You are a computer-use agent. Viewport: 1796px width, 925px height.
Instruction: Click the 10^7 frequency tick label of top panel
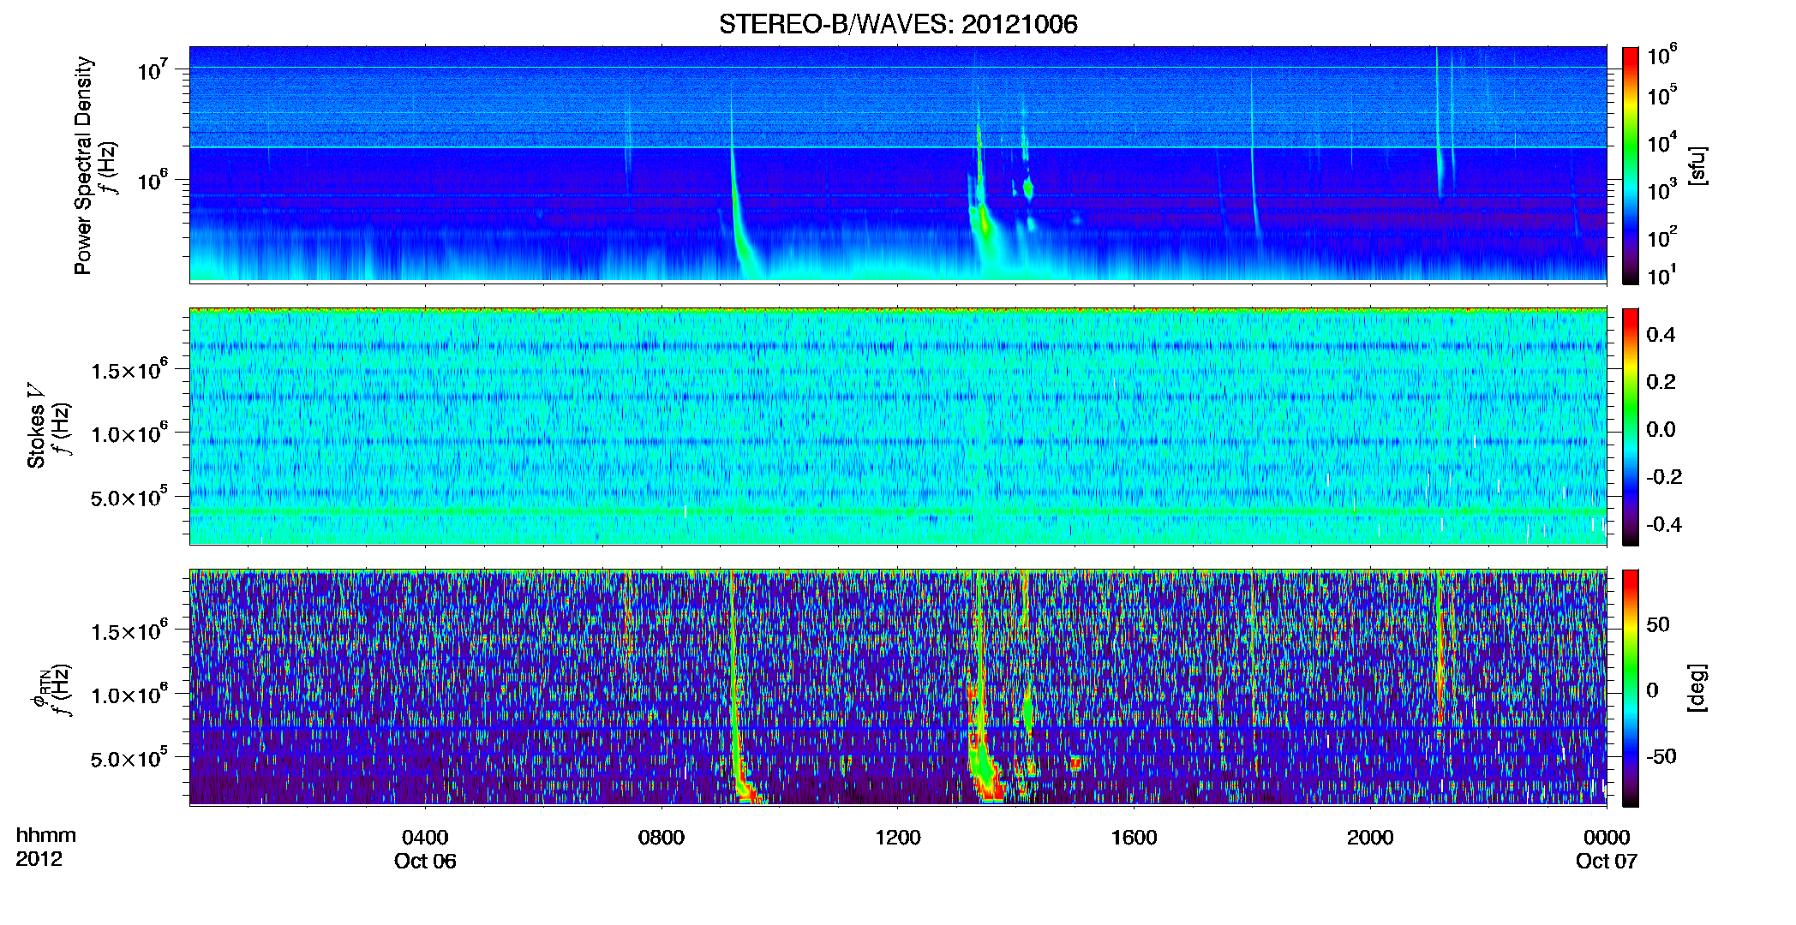153,69
